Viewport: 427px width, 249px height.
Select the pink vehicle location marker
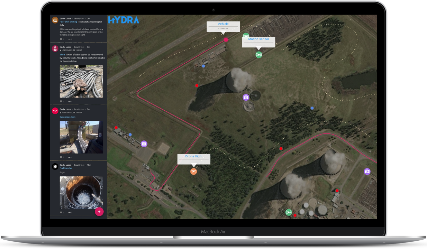[226, 40]
